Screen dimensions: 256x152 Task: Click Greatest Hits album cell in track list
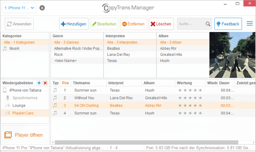coord(156,98)
